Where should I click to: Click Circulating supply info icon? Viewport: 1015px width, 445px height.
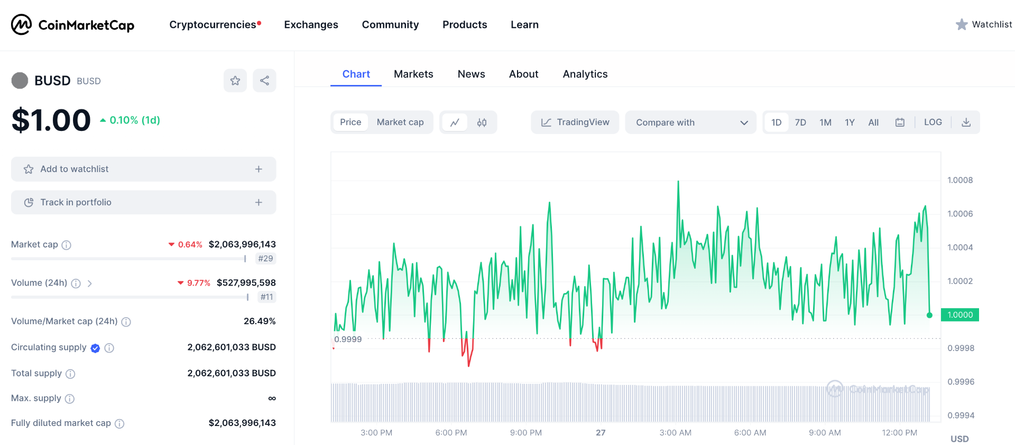[109, 348]
